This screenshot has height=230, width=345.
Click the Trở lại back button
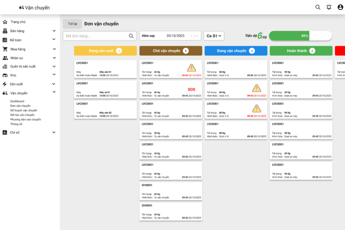[x=72, y=24]
